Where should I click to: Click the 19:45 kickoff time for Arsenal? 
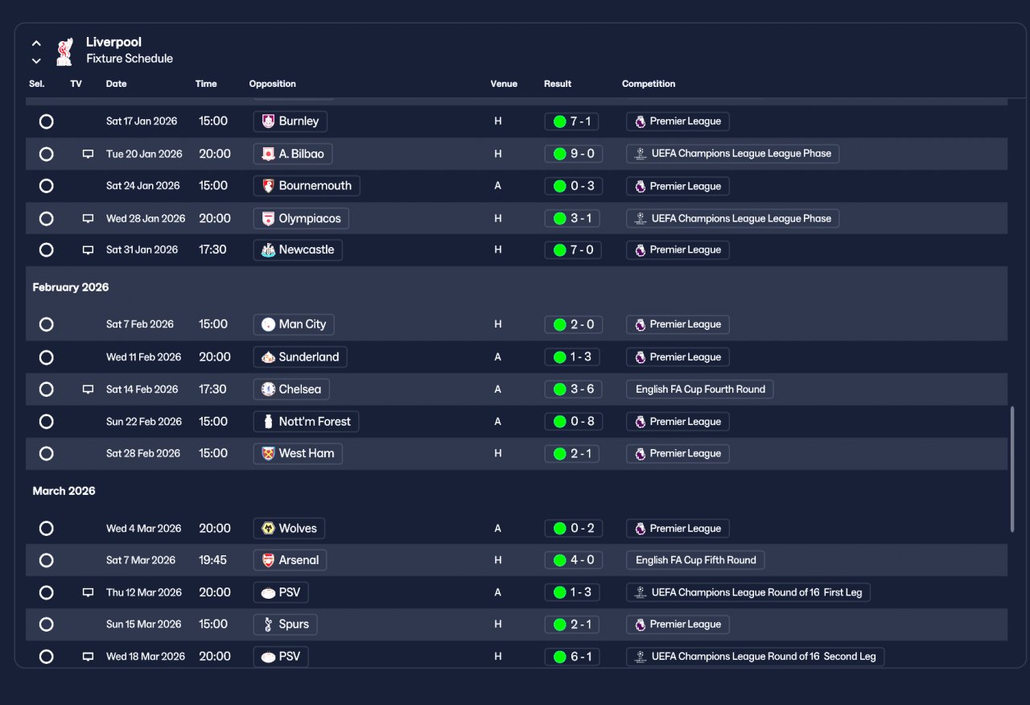click(213, 560)
